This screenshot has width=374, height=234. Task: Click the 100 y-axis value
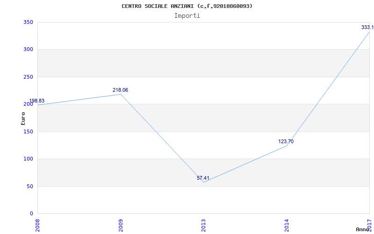point(28,159)
